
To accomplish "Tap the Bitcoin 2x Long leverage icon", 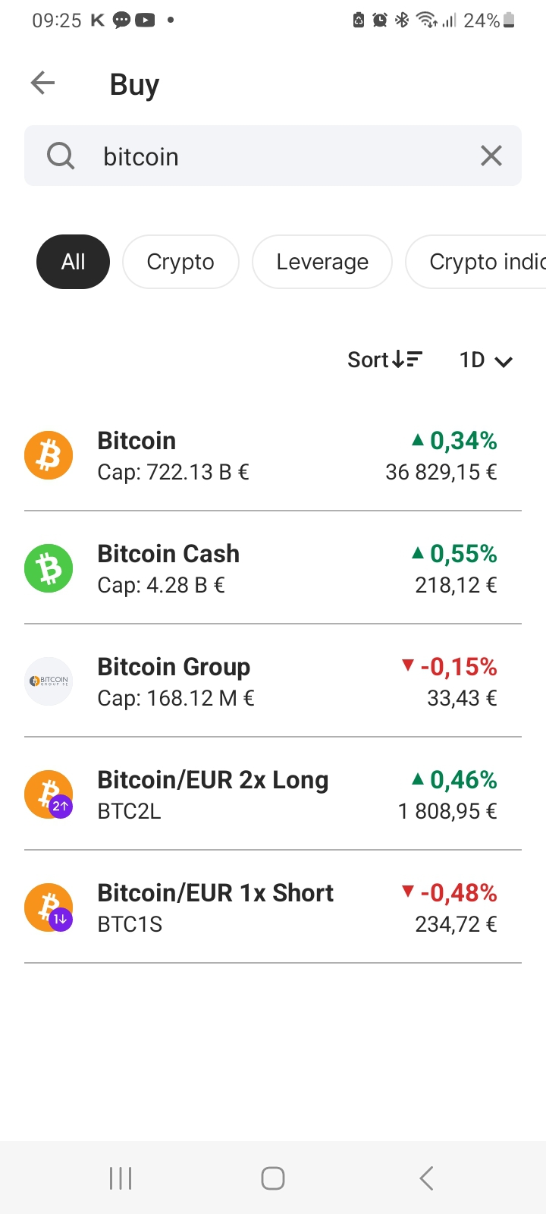I will (49, 795).
